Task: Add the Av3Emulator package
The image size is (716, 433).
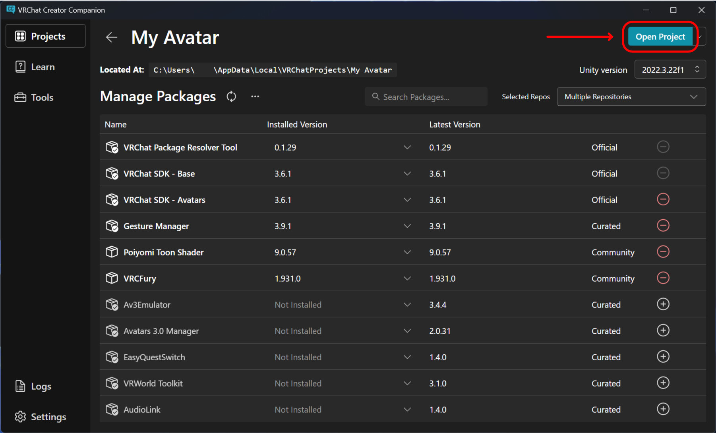Action: click(663, 304)
